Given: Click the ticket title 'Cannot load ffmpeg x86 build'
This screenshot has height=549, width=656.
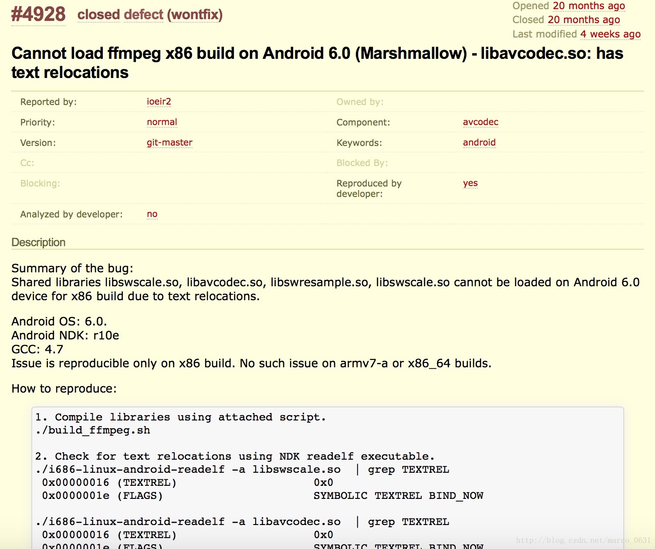Looking at the screenshot, I should point(317,63).
